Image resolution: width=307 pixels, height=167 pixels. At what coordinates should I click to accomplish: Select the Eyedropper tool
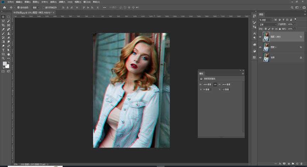3,29
